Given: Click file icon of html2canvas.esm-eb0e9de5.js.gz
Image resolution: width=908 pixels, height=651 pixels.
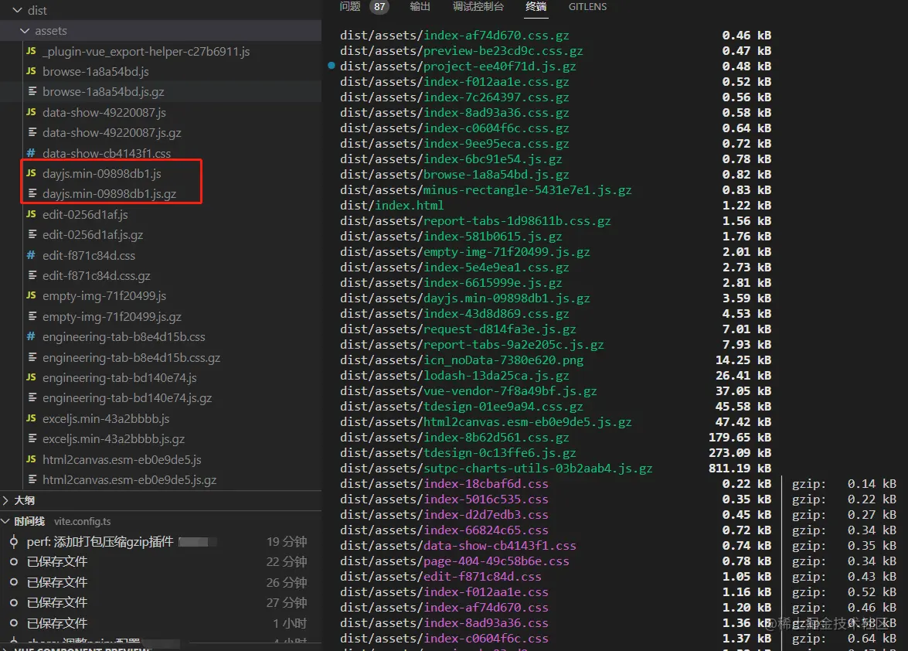Looking at the screenshot, I should point(32,479).
